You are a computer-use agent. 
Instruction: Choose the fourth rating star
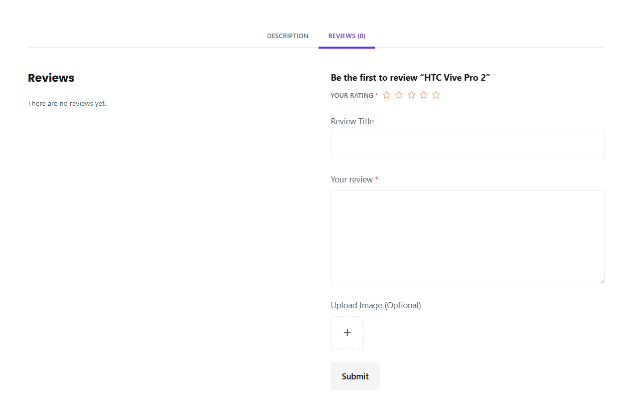pyautogui.click(x=424, y=95)
